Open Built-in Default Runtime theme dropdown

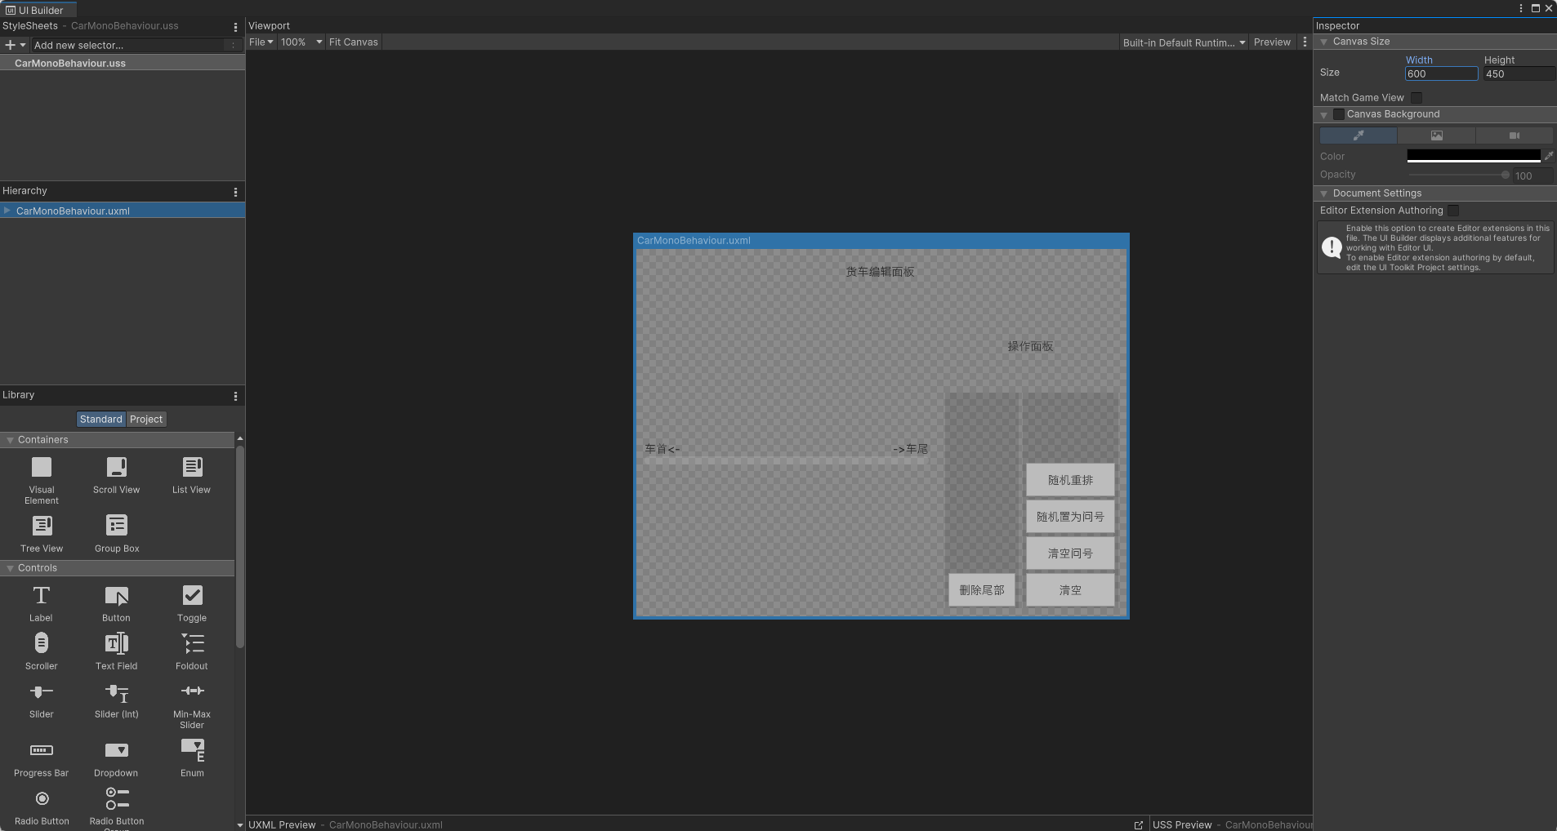point(1184,42)
